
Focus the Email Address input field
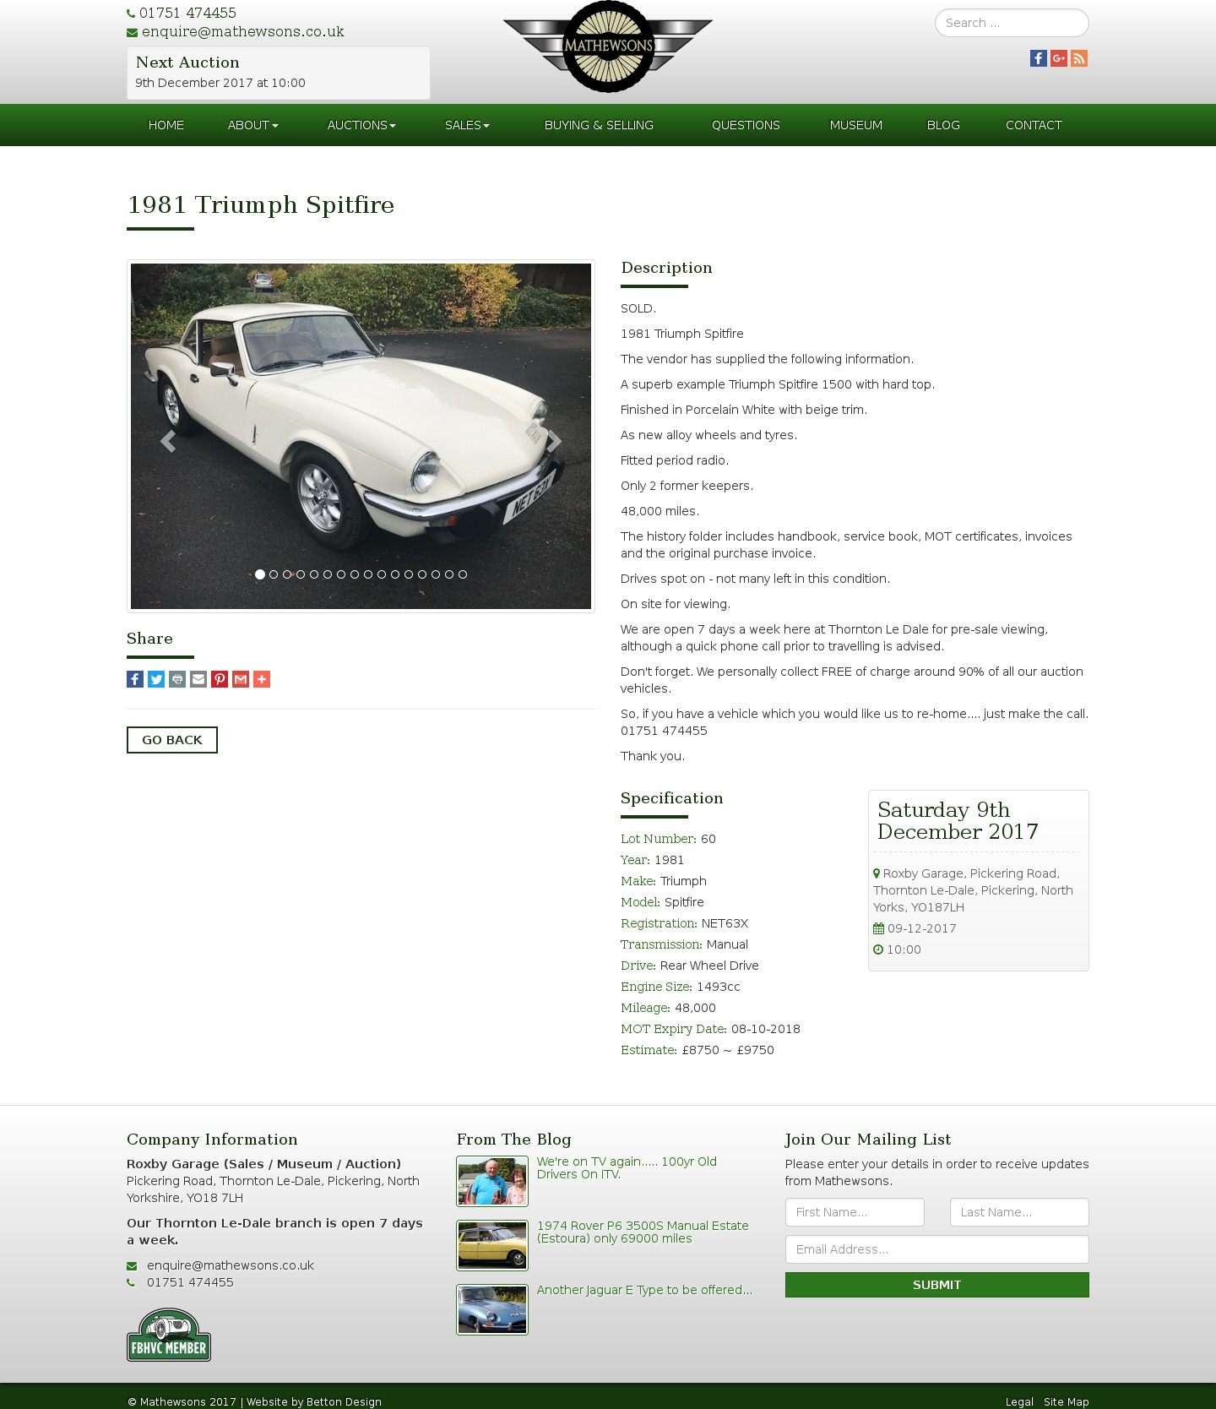[x=937, y=1249]
